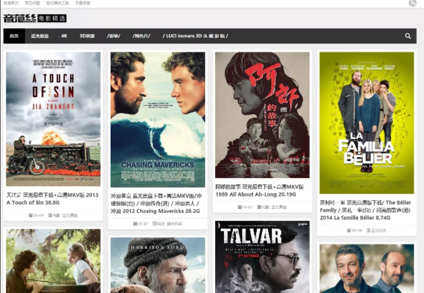Open the poster with two smiling men

pos(367,268)
